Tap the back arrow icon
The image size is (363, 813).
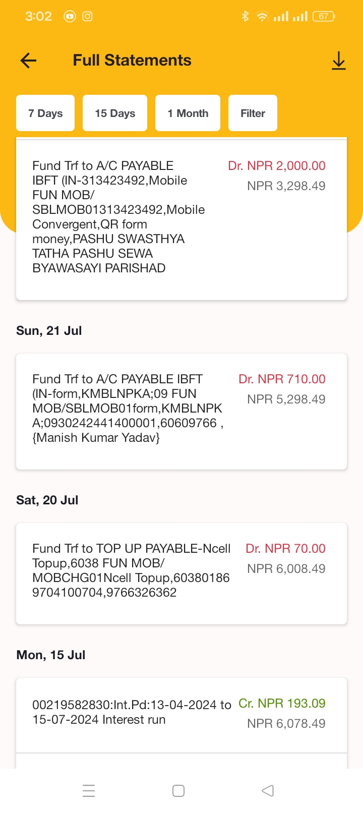(x=29, y=61)
